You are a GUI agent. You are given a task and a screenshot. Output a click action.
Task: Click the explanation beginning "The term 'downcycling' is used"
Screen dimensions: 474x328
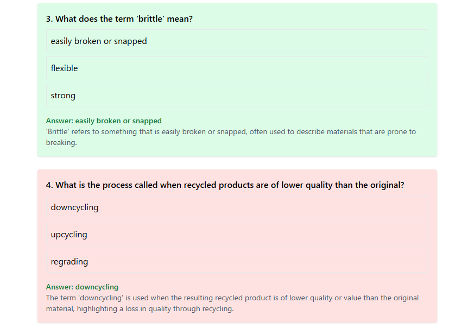pyautogui.click(x=232, y=303)
